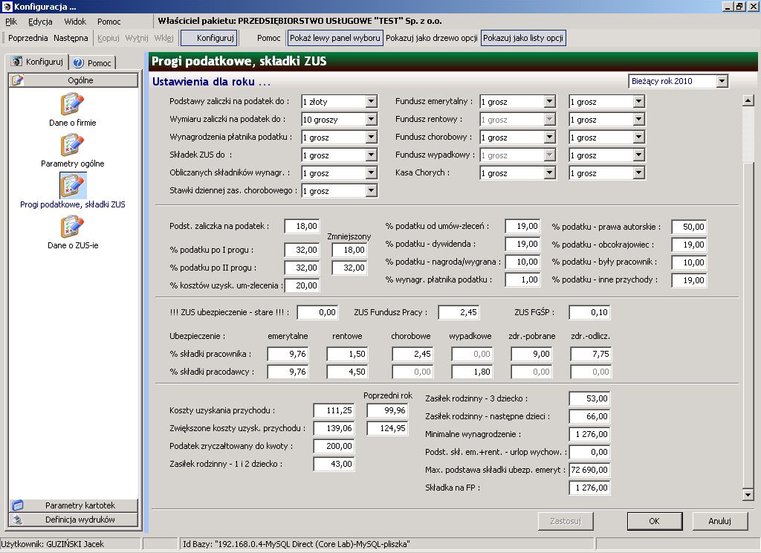Click Poprzedni rok koszty 99,96 field
This screenshot has width=761, height=553.
pos(387,410)
